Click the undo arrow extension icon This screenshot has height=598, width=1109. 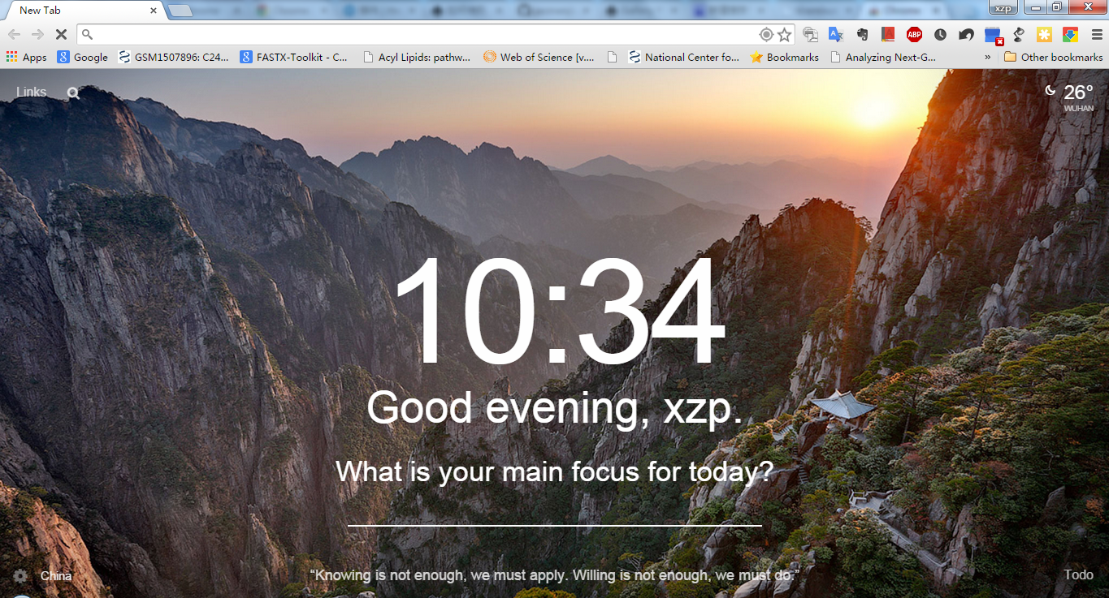[x=966, y=34]
